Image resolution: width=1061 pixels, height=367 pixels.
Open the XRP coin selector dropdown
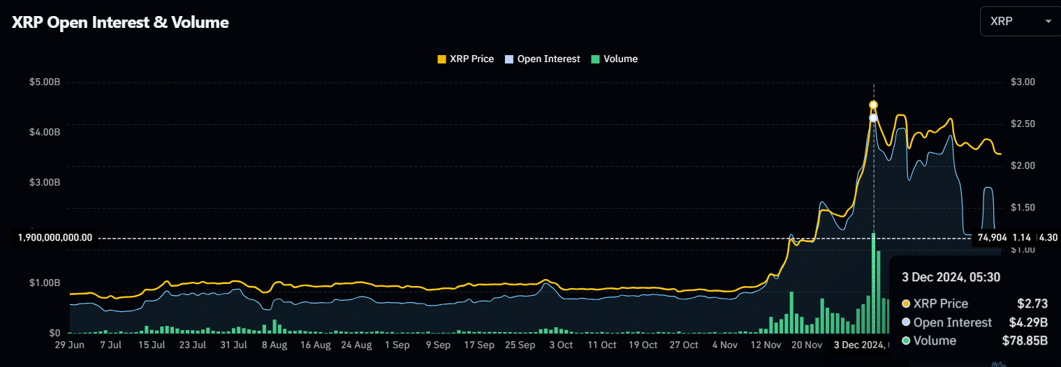click(x=1019, y=22)
